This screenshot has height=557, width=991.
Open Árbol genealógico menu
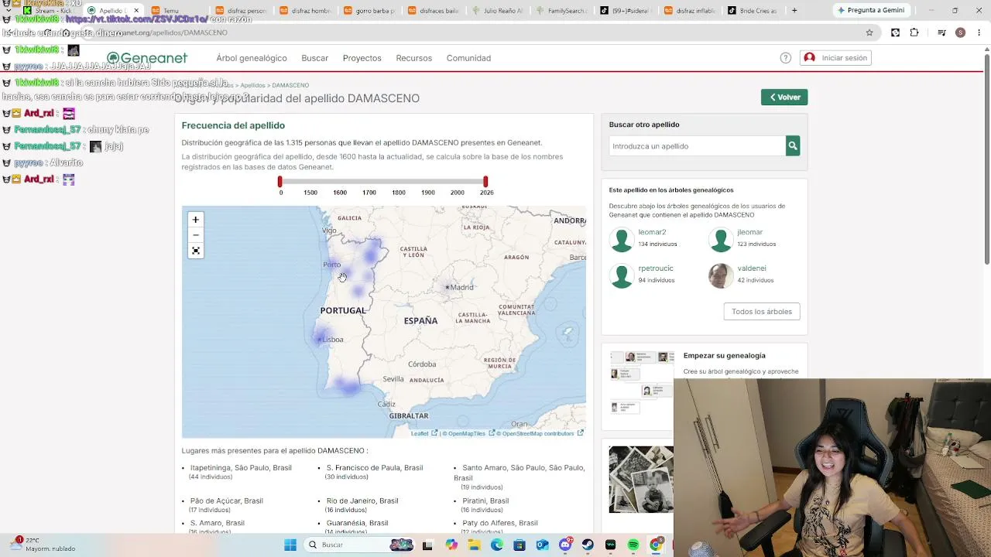[252, 58]
